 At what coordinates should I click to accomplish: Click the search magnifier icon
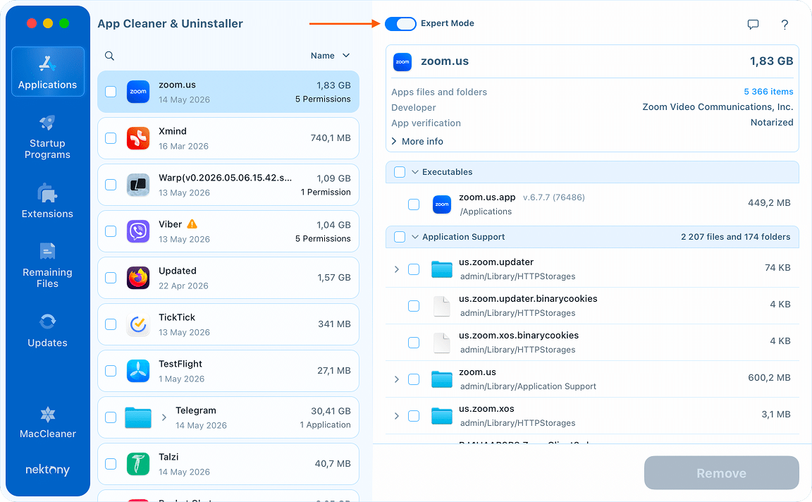pos(109,56)
